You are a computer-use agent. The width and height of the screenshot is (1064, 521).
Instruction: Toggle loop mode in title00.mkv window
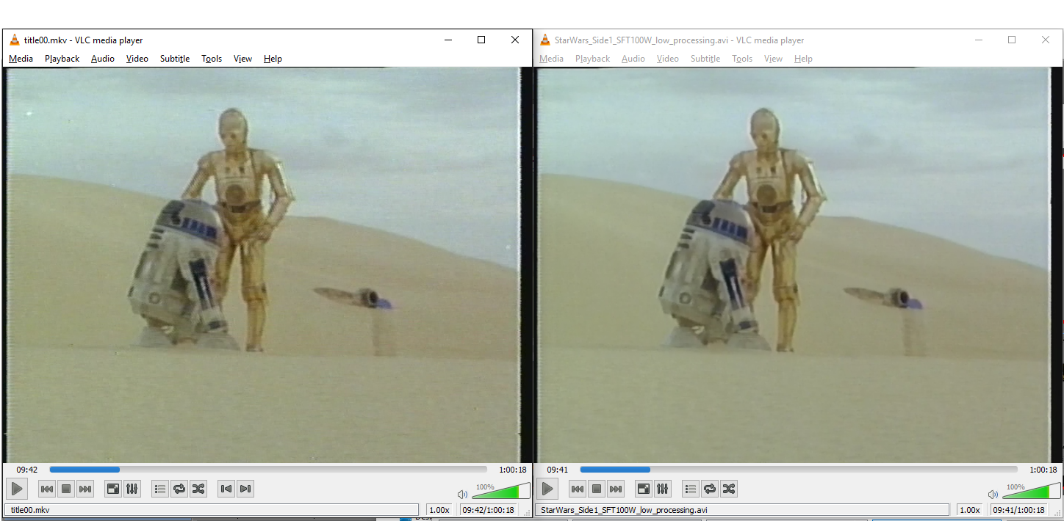click(179, 489)
